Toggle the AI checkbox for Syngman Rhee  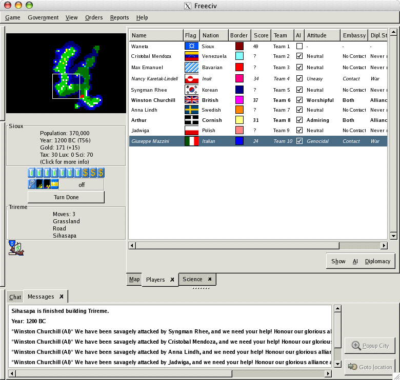[x=299, y=90]
